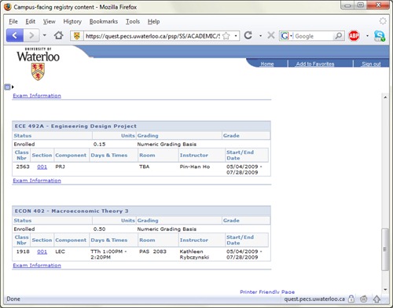This screenshot has height=308, width=393.
Task: Open the Help menu
Action: tap(153, 21)
